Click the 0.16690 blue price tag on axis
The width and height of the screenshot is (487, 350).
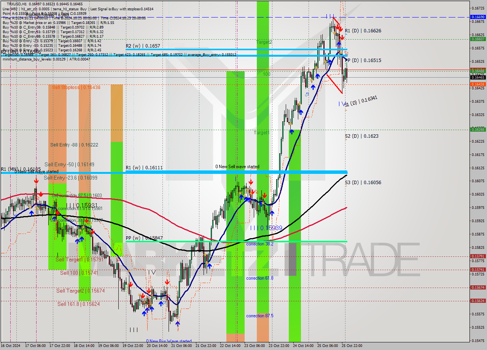[x=478, y=17]
